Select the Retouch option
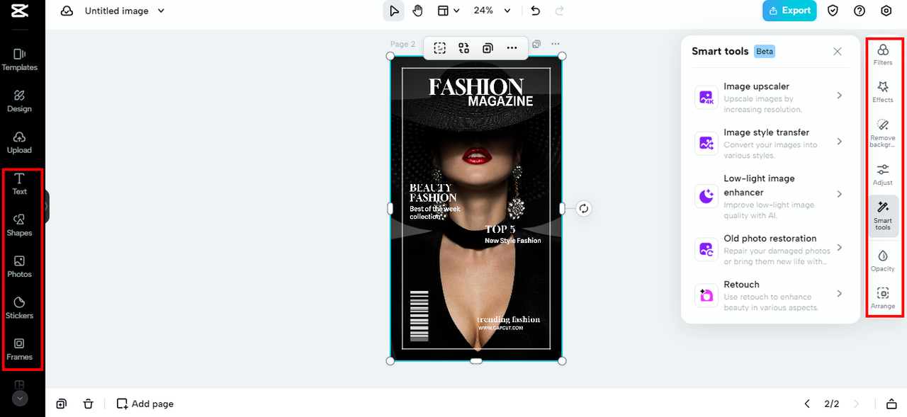 click(770, 295)
